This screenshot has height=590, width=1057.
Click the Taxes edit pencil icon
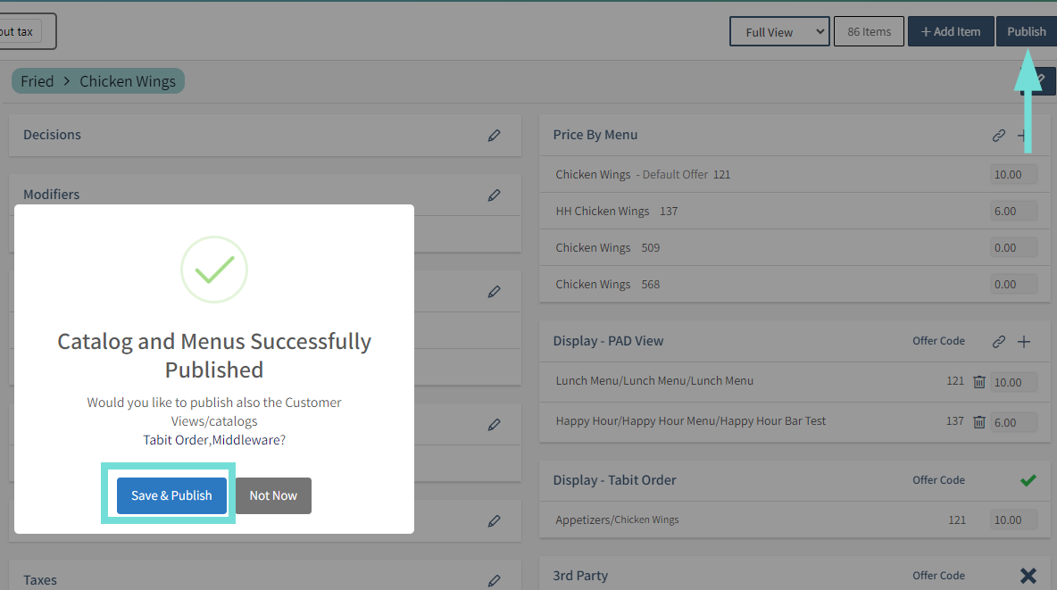point(494,581)
